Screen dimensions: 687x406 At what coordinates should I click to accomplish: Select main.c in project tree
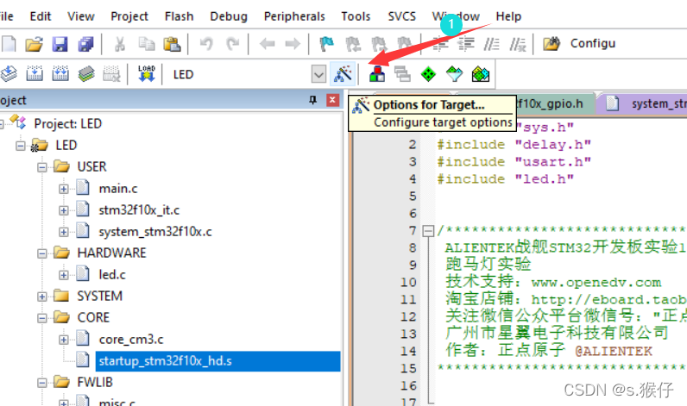click(118, 189)
